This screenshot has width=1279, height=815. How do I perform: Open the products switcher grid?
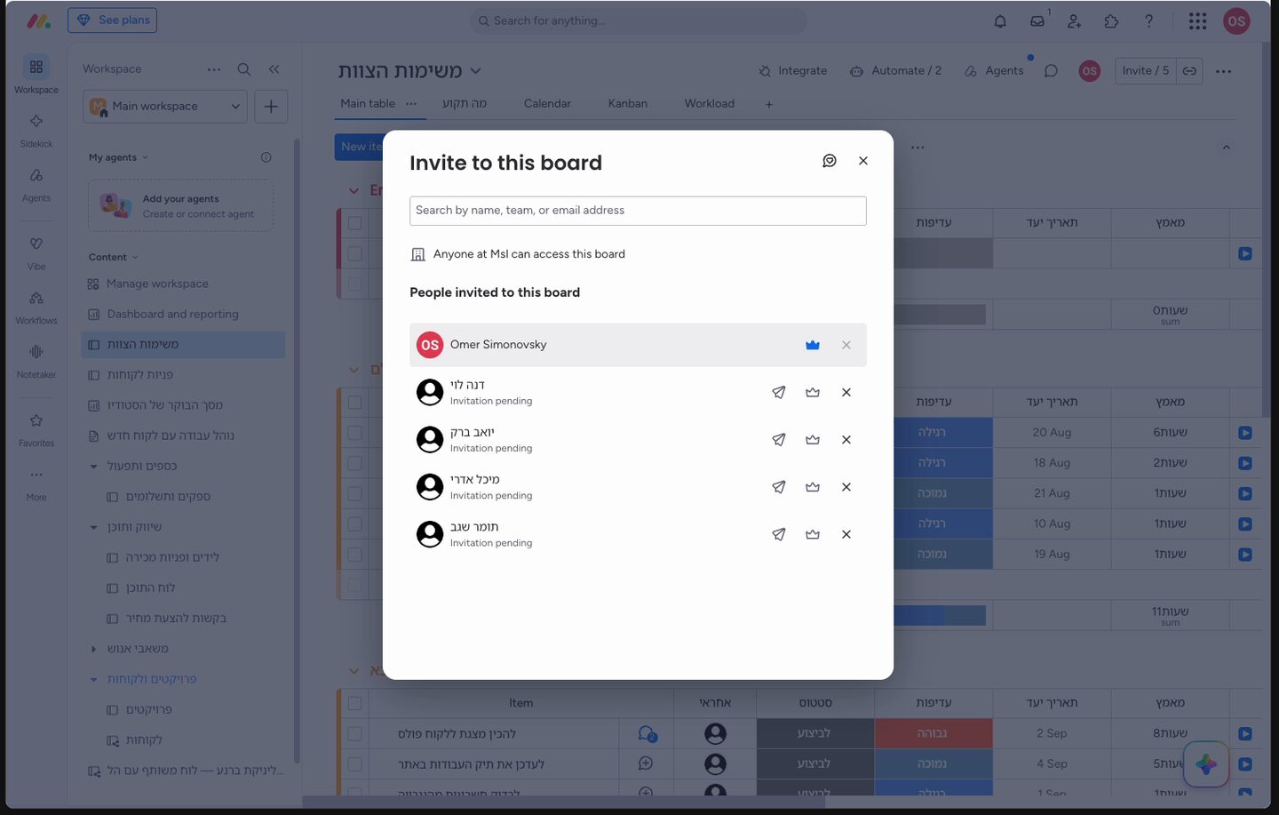click(1197, 21)
